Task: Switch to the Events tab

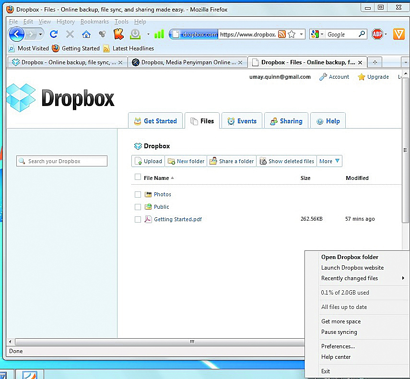Action: (242, 121)
